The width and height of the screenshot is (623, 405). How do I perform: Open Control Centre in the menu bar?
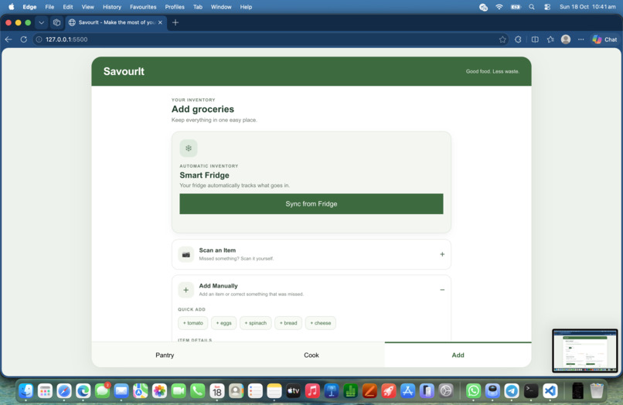coord(547,7)
